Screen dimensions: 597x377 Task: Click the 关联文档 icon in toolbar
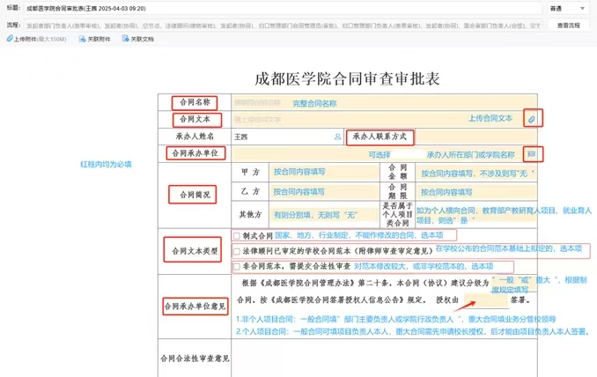124,40
